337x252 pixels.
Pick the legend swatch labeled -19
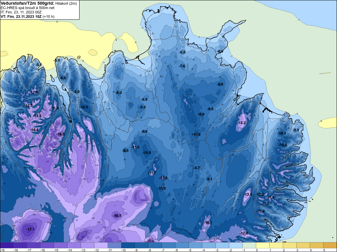click(x=7, y=245)
